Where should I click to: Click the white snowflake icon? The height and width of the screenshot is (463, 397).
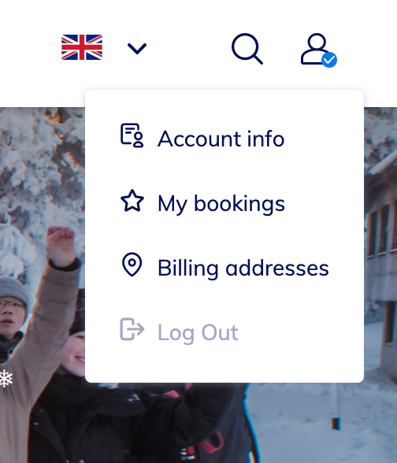click(6, 378)
